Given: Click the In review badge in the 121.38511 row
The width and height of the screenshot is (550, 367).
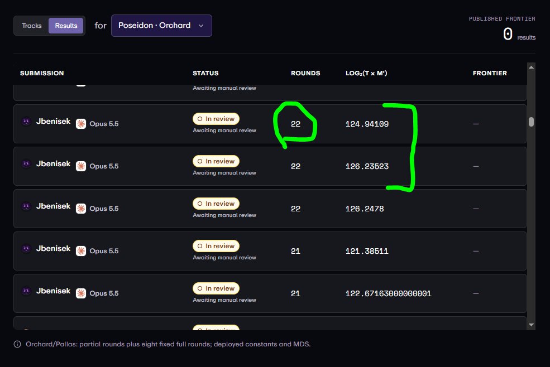Looking at the screenshot, I should tap(216, 246).
